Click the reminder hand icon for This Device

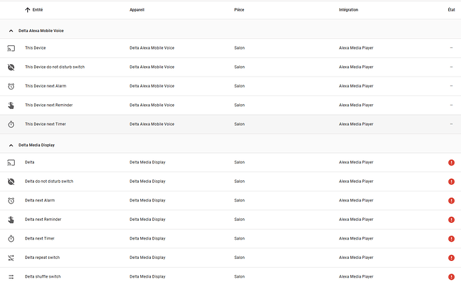[x=11, y=105]
